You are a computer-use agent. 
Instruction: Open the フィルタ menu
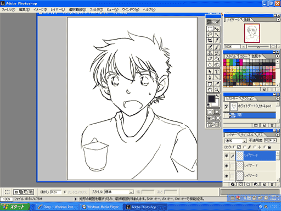[96, 10]
